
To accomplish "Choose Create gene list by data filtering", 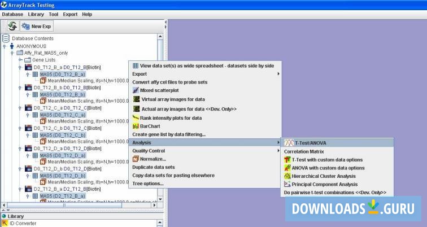I will tap(205, 134).
